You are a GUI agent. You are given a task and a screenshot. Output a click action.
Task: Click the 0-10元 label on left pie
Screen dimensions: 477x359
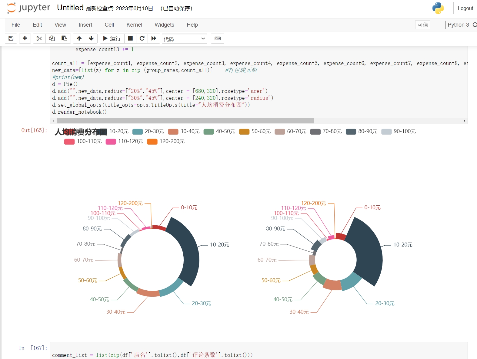click(x=189, y=207)
